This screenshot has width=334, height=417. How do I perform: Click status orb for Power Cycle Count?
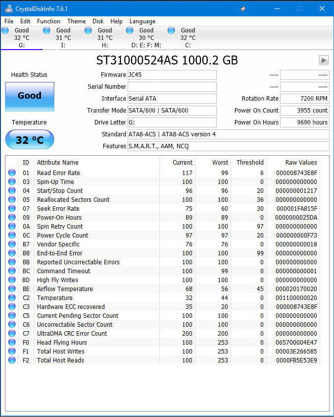click(12, 235)
